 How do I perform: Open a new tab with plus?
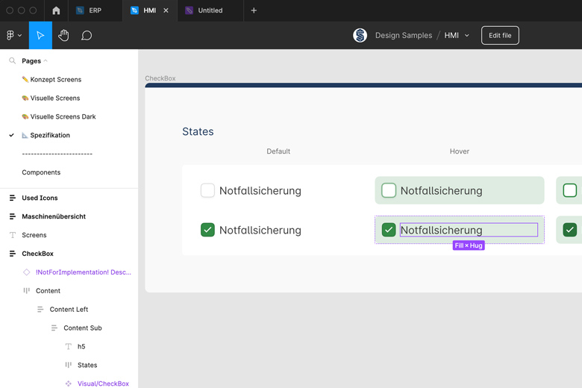[254, 10]
